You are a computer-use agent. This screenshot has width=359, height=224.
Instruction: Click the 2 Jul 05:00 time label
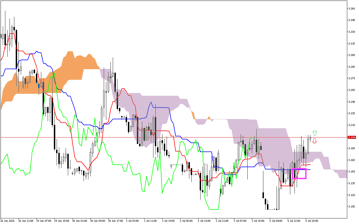187,221
